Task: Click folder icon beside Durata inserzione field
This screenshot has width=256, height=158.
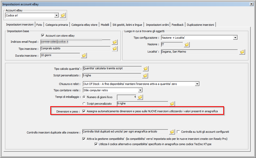Action: [x=84, y=55]
